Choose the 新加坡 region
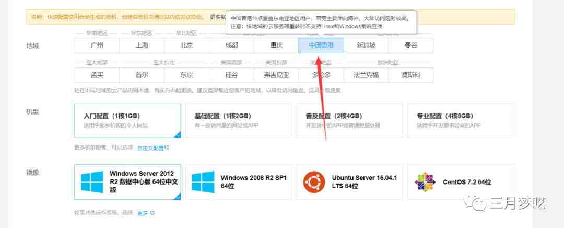The height and width of the screenshot is (228, 564). (366, 45)
